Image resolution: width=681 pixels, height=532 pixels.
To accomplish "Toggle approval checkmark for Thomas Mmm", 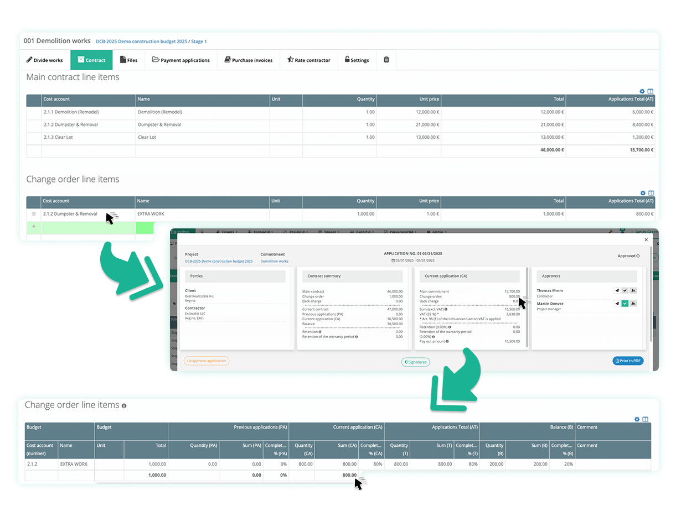I will coord(626,290).
